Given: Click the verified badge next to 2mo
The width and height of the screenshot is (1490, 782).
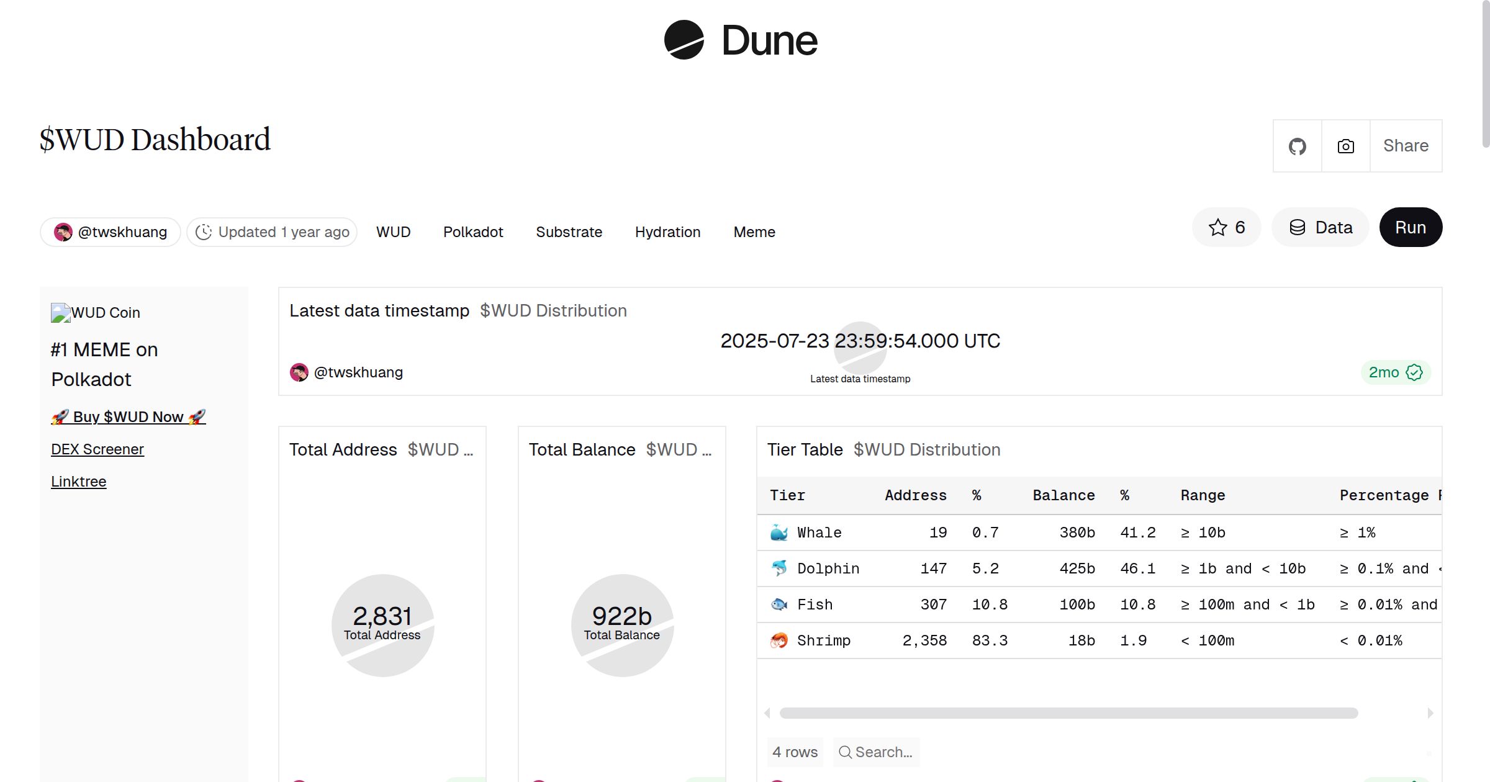Looking at the screenshot, I should click(1414, 372).
